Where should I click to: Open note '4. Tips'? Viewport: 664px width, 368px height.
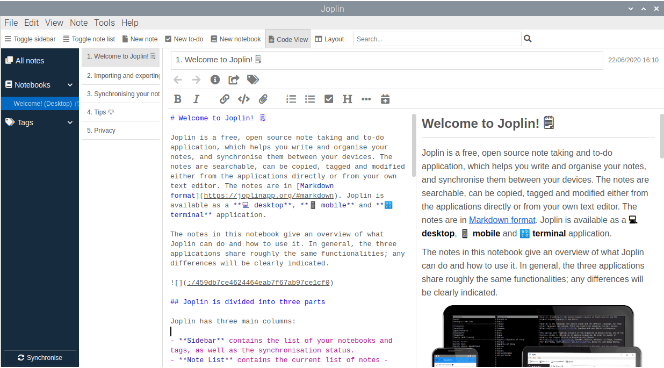pos(121,112)
